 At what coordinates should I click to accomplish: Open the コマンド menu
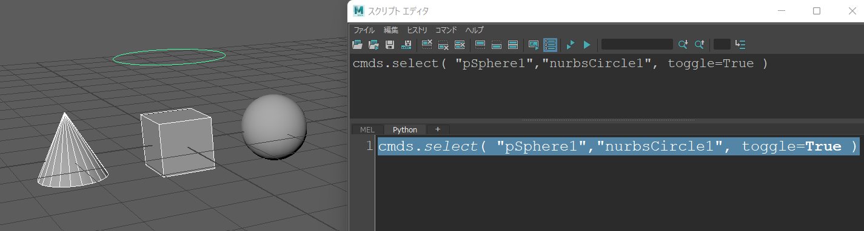(x=446, y=30)
